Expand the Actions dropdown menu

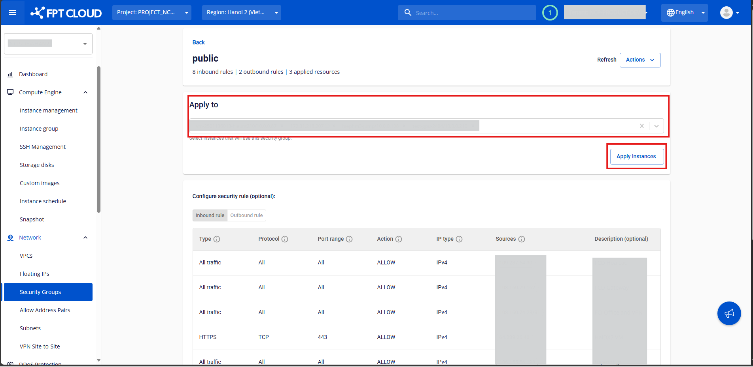coord(640,60)
